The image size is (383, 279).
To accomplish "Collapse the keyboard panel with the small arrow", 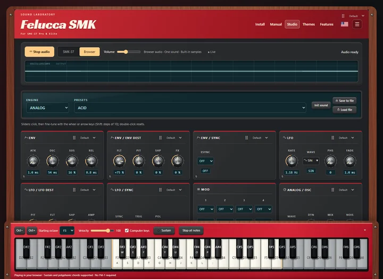I will tap(365, 230).
